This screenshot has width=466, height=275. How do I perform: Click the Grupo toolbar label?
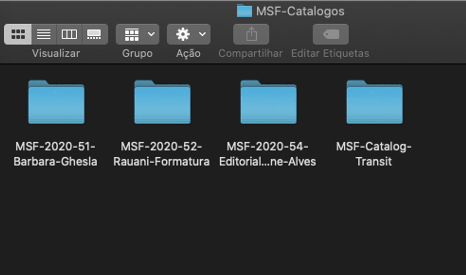tap(137, 53)
